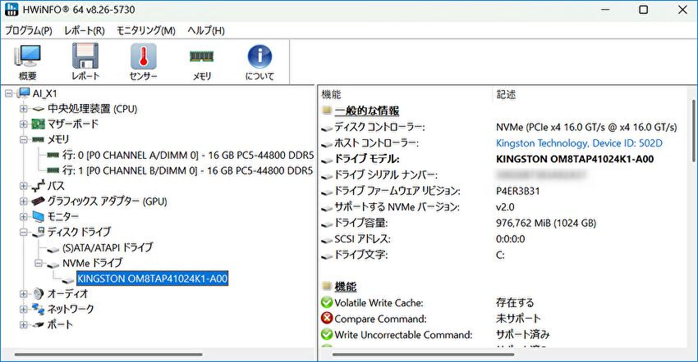Click the バス bus icon in tree
Image resolution: width=698 pixels, height=362 pixels.
[39, 186]
